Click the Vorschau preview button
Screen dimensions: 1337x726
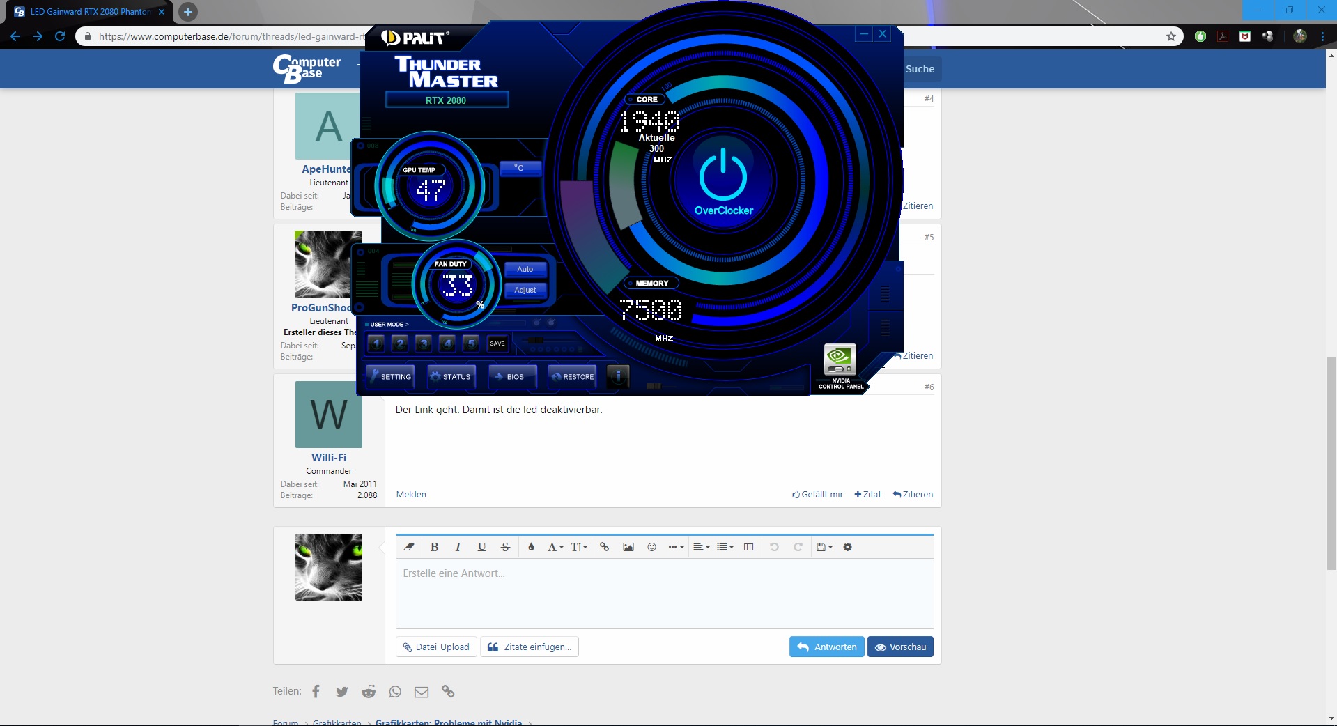[x=900, y=647]
